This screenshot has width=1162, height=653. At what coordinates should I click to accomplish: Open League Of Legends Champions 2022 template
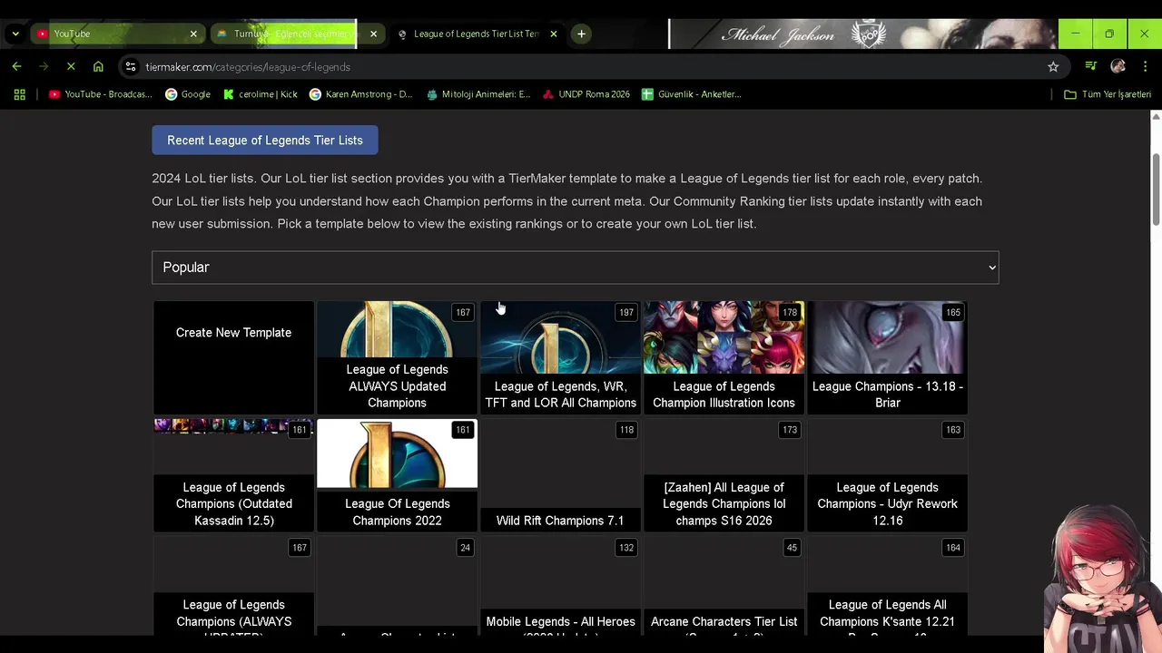click(x=397, y=475)
